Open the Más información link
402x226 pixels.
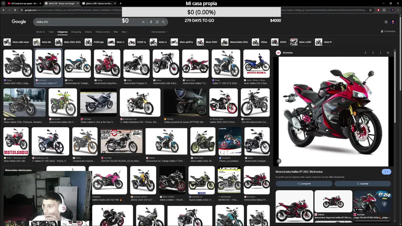point(337,177)
